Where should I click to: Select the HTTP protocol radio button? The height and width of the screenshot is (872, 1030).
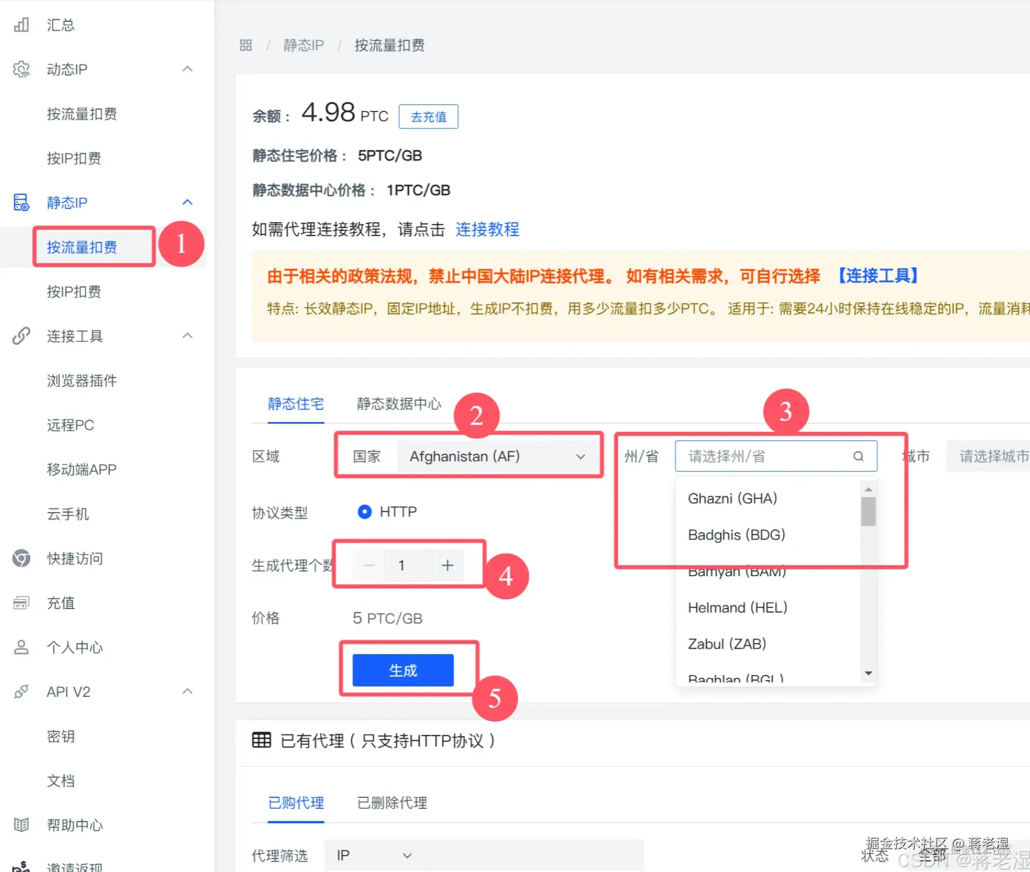click(364, 511)
